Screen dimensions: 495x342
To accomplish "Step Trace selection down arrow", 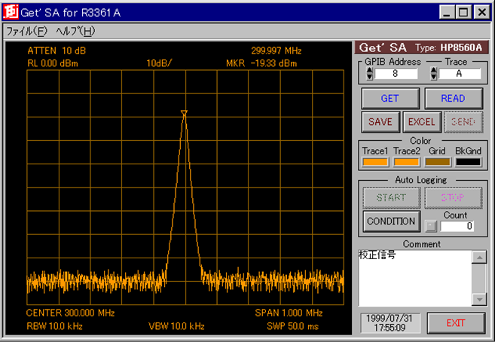I will point(434,77).
